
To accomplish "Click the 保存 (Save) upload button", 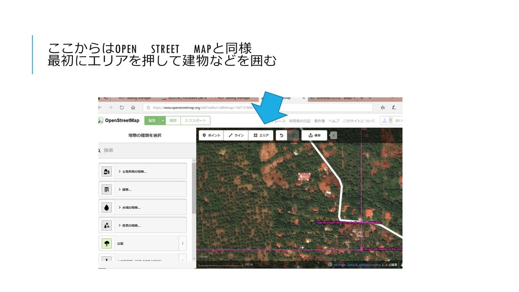I will click(x=314, y=135).
